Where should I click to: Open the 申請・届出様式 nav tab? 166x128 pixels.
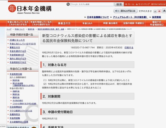tap(110, 23)
